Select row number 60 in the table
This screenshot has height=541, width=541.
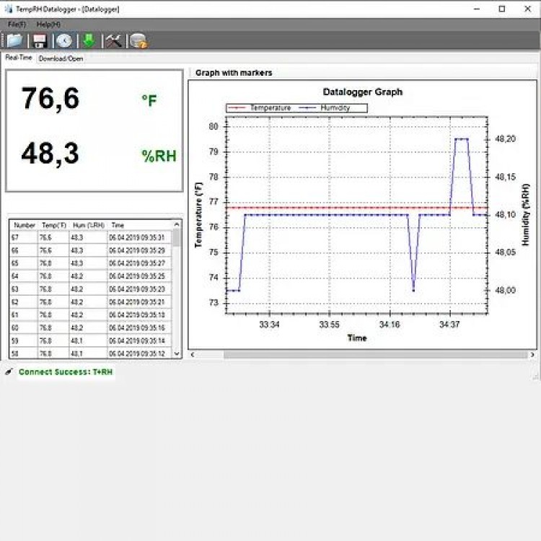coord(91,327)
